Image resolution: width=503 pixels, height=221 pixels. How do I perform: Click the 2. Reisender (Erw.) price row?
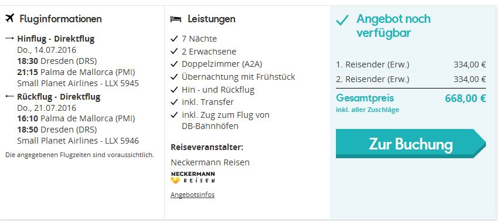[411, 79]
